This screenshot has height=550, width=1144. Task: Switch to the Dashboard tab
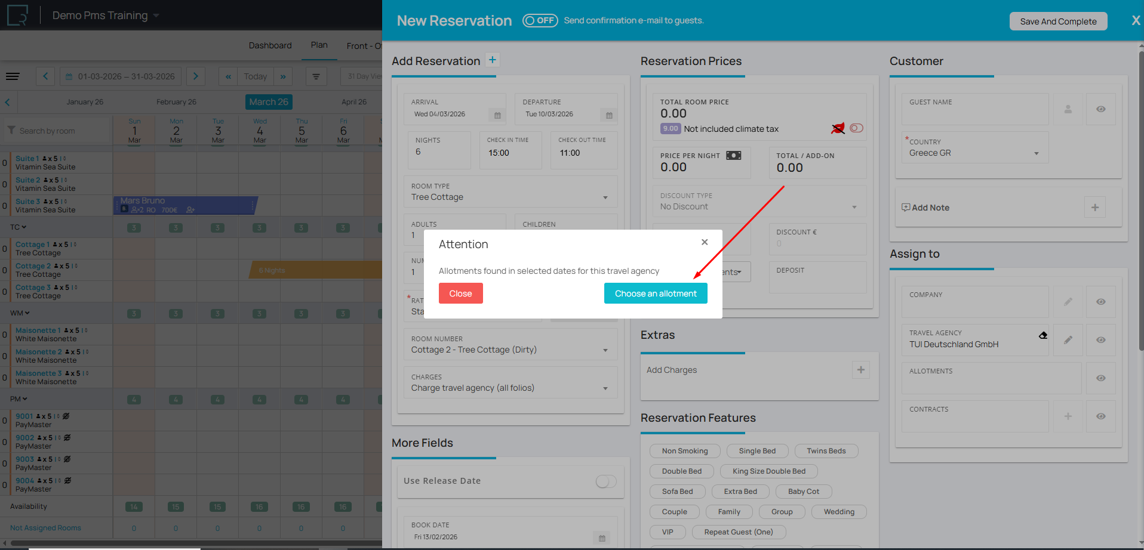(x=270, y=45)
